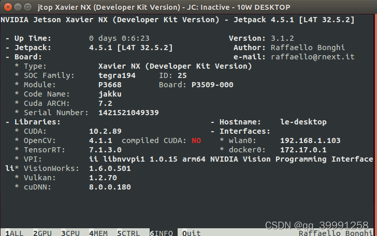
Task: Click the Libraries section heading
Action: pyautogui.click(x=37, y=122)
